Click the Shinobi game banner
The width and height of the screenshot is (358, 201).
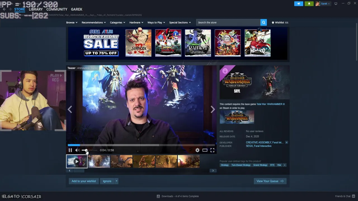[138, 43]
